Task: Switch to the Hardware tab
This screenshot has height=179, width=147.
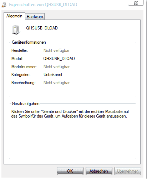Action: click(35, 17)
